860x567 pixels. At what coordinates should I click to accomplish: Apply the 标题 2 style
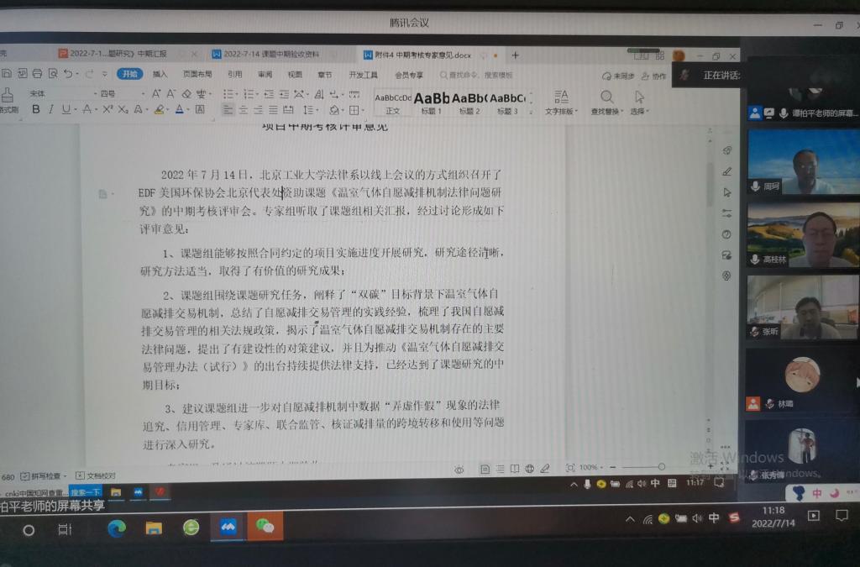click(x=469, y=103)
